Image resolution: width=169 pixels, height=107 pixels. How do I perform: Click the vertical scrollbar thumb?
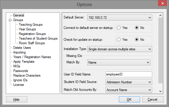pyautogui.click(x=160, y=50)
